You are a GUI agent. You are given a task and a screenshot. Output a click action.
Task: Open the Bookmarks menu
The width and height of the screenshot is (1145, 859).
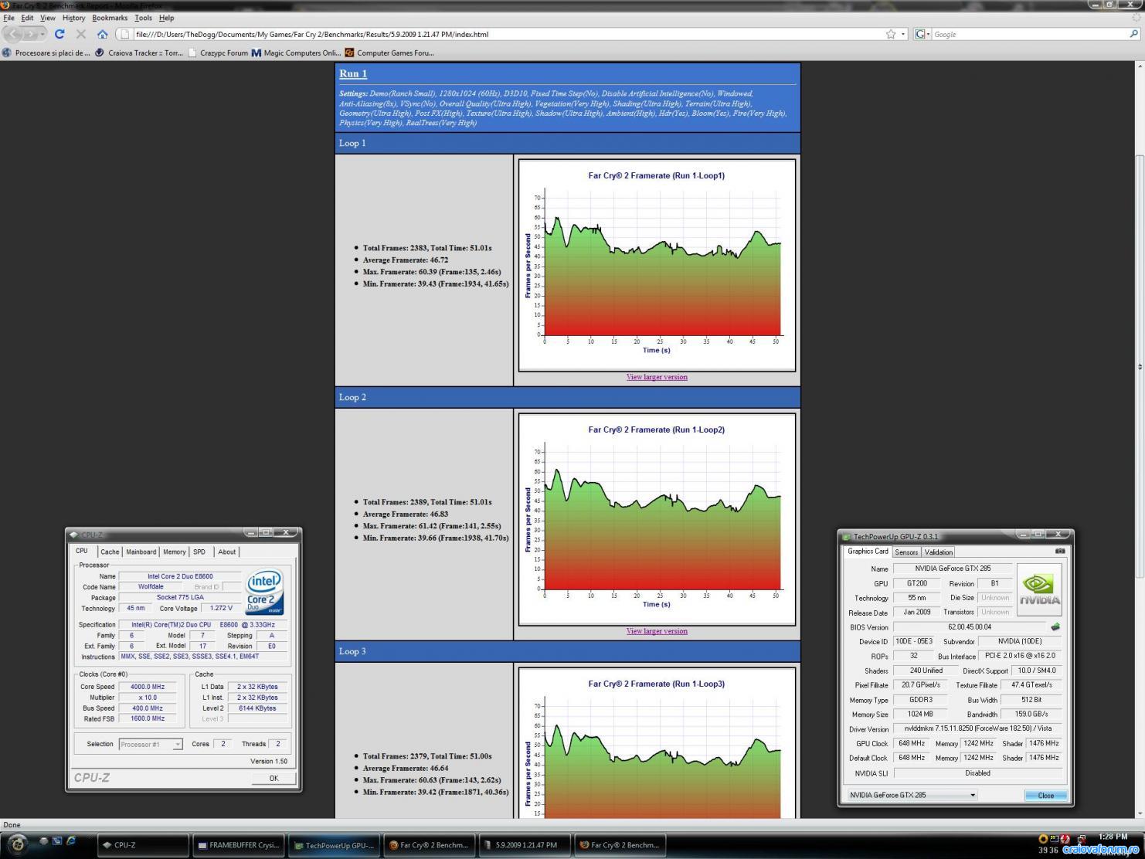pos(110,18)
